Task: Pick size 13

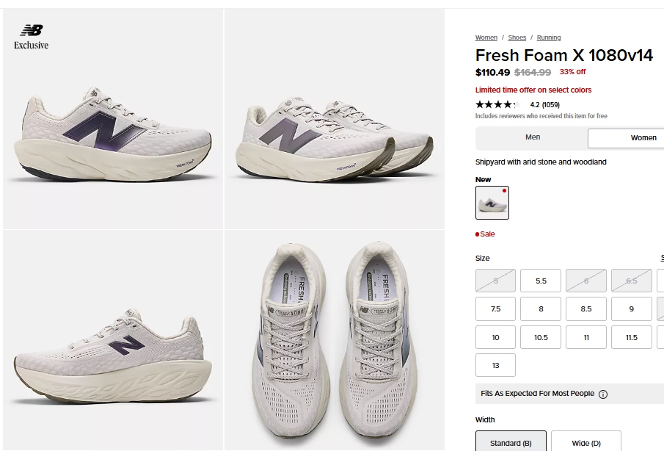Action: [495, 365]
